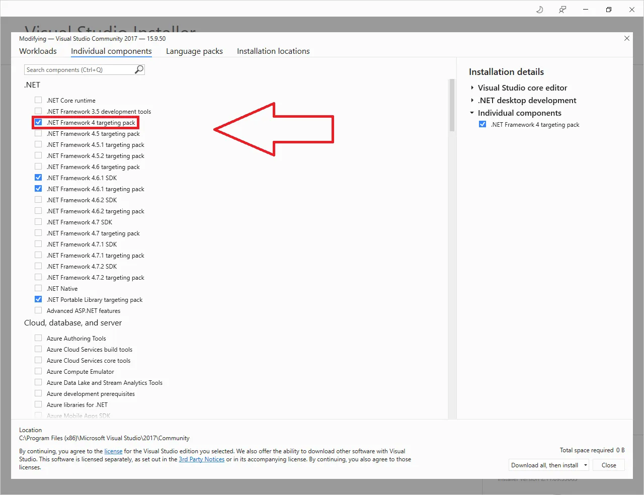Expand the .NET desktop development node

tap(472, 101)
